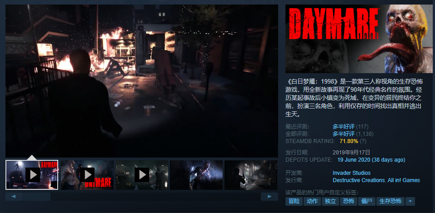Click the right arrow of thumbnail scroller
Viewport: 435px width, 213px height.
270,197
